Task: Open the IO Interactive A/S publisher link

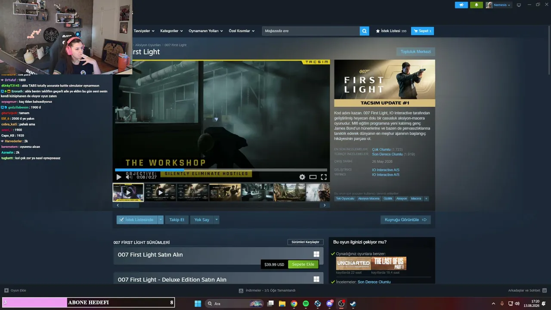Action: click(386, 174)
